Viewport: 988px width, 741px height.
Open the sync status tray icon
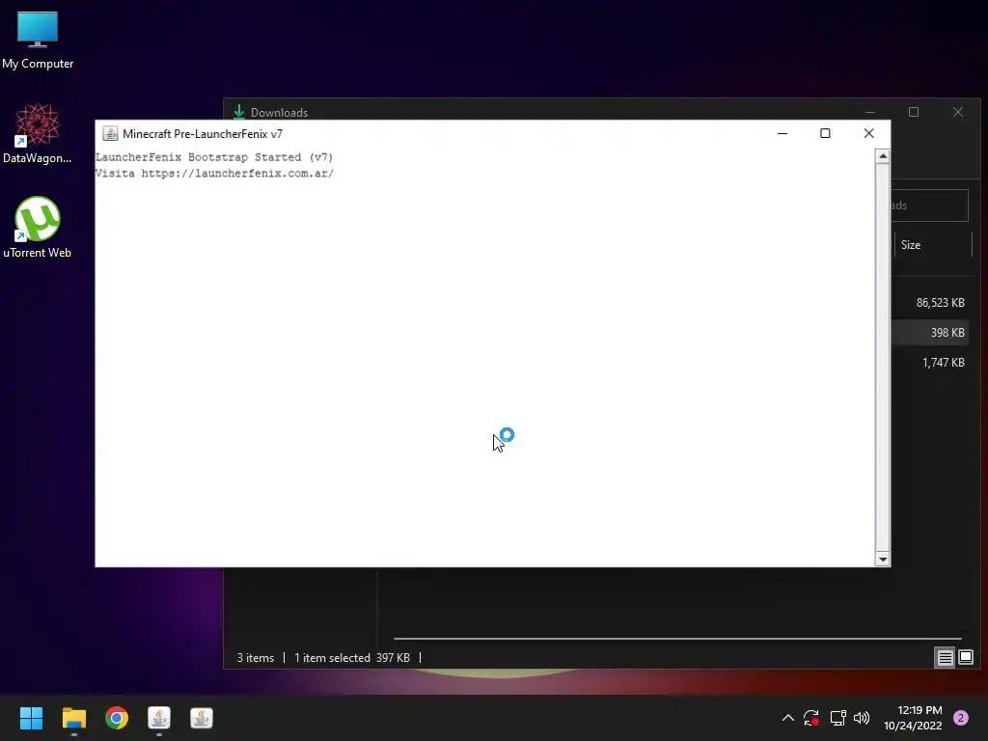[x=811, y=718]
